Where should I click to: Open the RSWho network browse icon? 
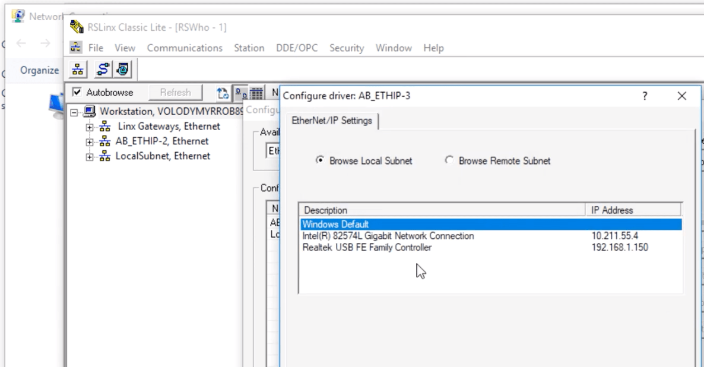(77, 69)
